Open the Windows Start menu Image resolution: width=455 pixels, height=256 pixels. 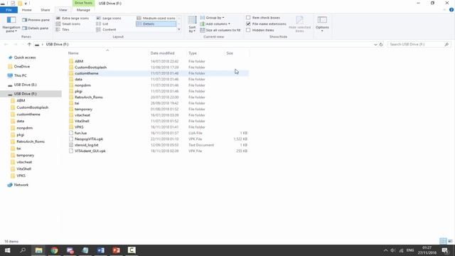(7, 250)
